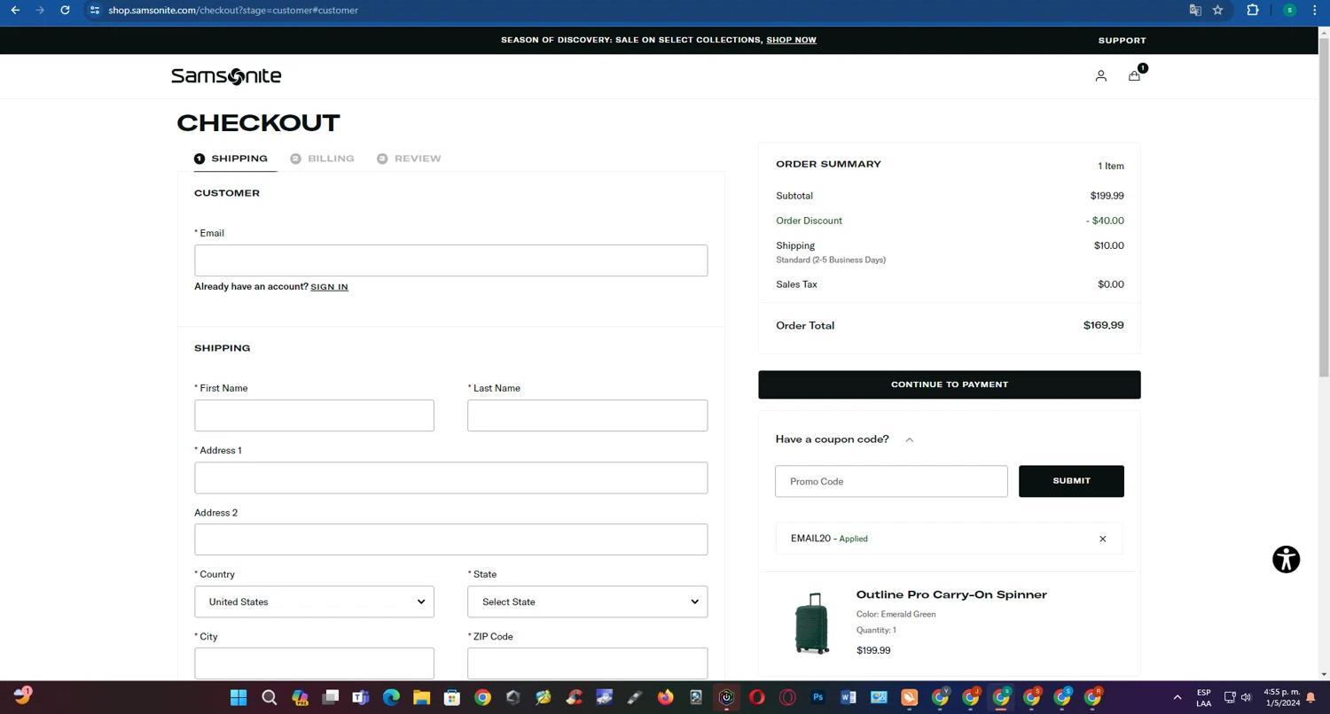
Task: Open Microsoft Edge from taskbar
Action: (x=391, y=697)
